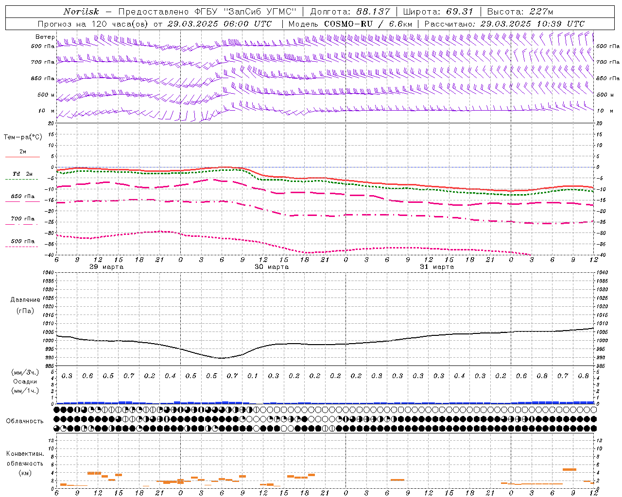Click the '6.6км' model resolution text
The width and height of the screenshot is (622, 497).
pos(400,24)
